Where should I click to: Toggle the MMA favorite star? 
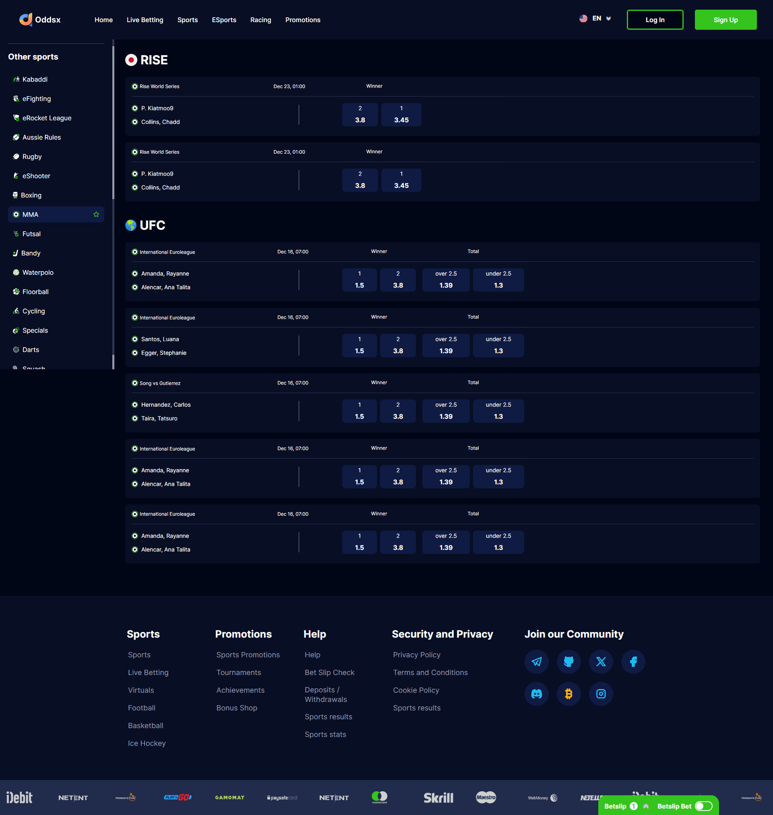(96, 214)
